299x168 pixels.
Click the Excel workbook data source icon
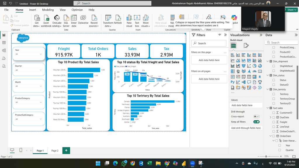(x=46, y=20)
